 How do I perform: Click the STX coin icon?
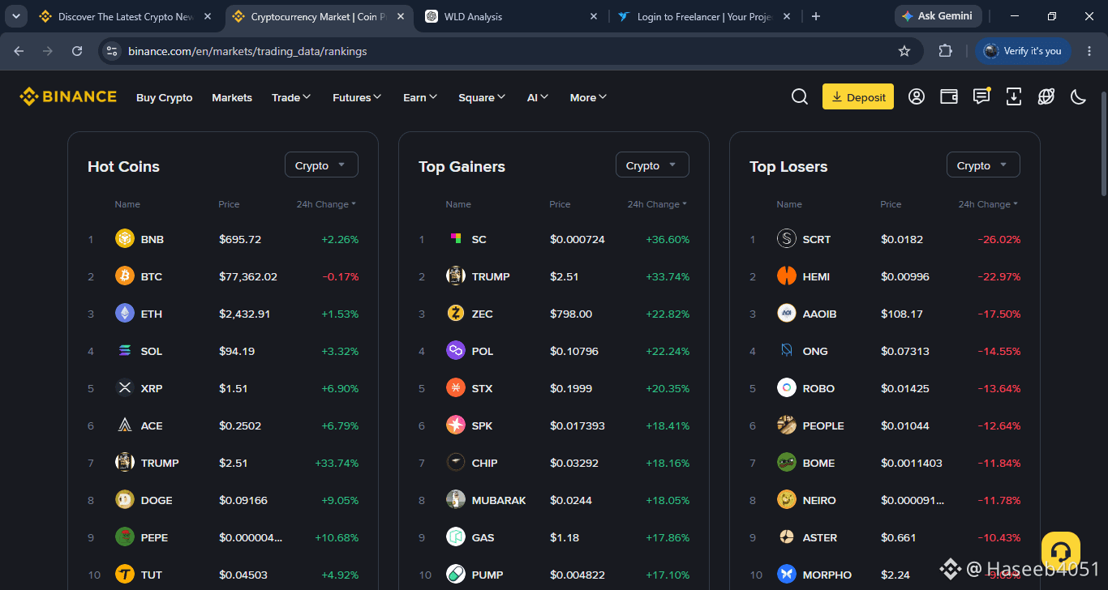[456, 388]
